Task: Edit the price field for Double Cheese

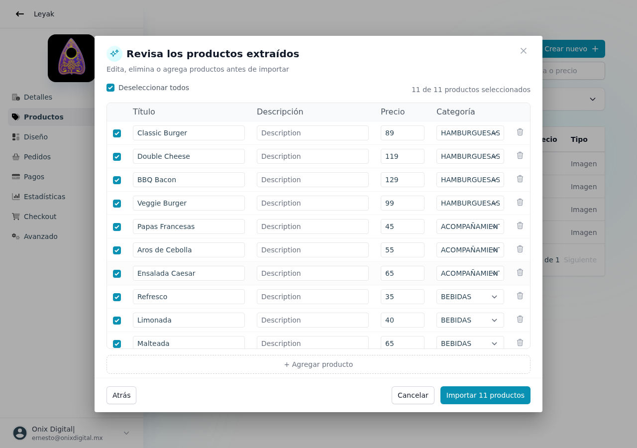Action: (402, 156)
